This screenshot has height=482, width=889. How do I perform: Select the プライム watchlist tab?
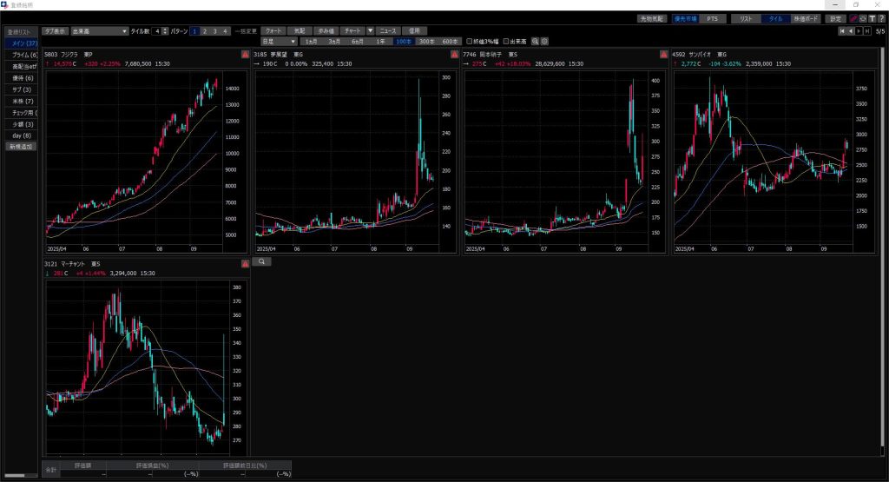[x=20, y=55]
